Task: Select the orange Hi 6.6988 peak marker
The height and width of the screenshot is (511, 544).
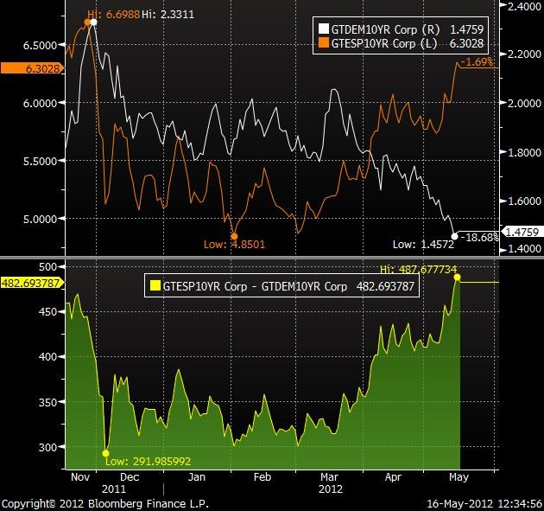Action: tap(87, 22)
